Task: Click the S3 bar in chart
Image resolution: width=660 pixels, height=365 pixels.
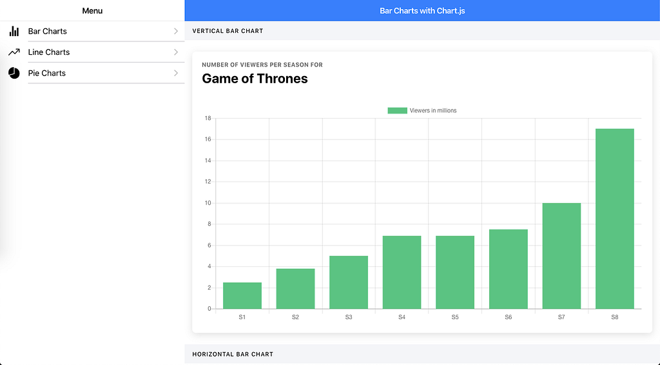Action: pyautogui.click(x=349, y=282)
